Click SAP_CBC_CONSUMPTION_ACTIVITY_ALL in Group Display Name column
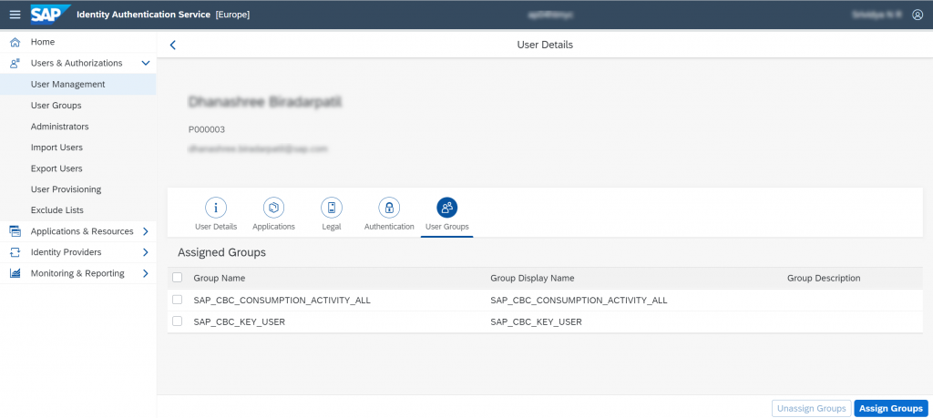 pos(579,301)
